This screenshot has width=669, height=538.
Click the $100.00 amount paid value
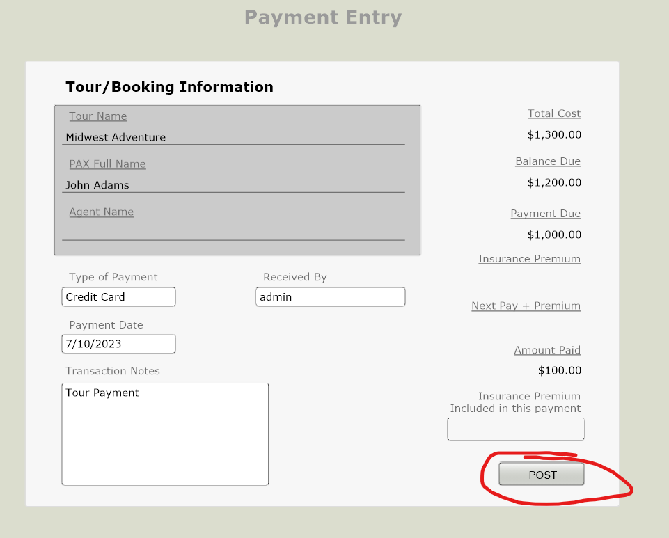click(560, 371)
